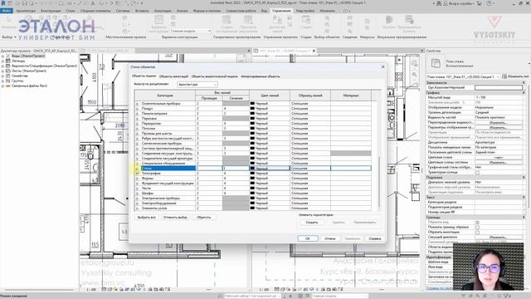
Task: Click the Выбрать все button
Action: 147,218
